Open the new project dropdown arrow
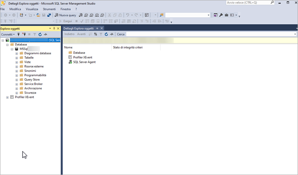Viewport: 298px width, 175px height. click(25, 15)
